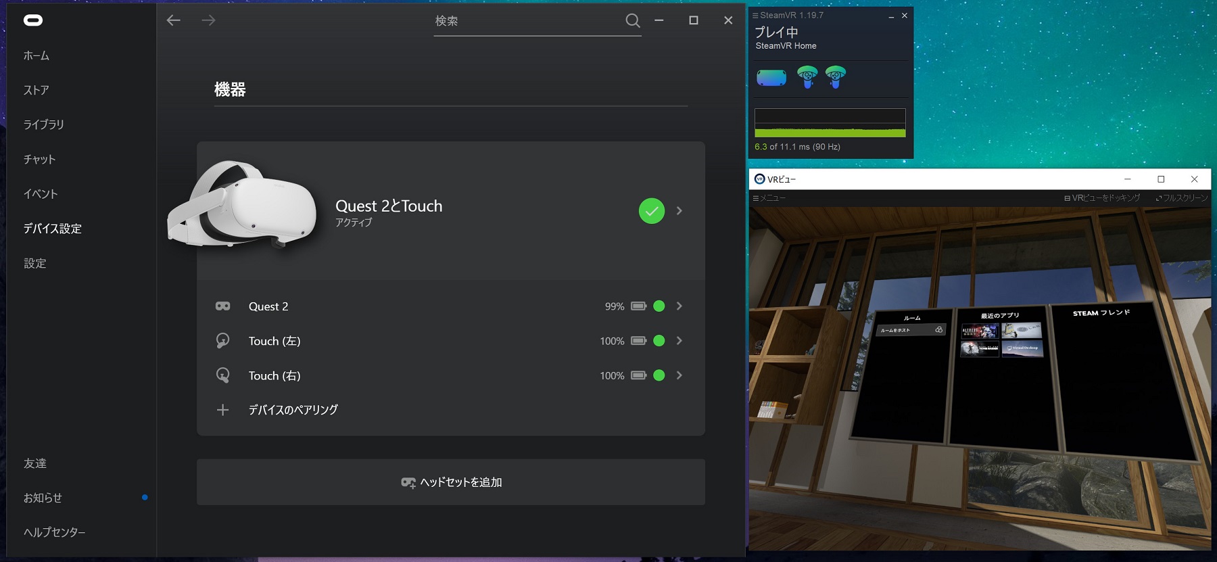Click the Touch (右) green status dot
1217x562 pixels.
pyautogui.click(x=659, y=375)
